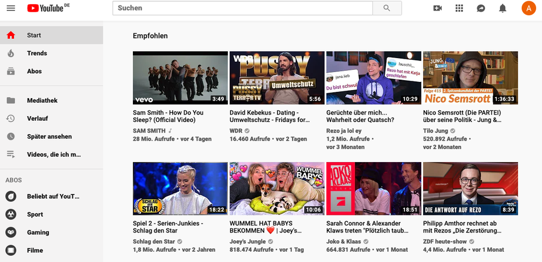
Task: Play the Joko & Klaas thumbnail
Action: [374, 189]
